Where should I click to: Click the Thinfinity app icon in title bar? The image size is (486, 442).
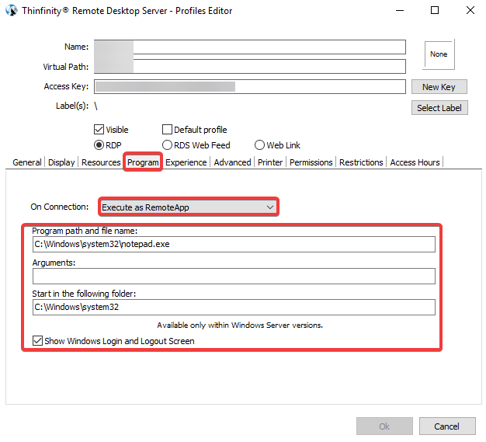[x=12, y=11]
